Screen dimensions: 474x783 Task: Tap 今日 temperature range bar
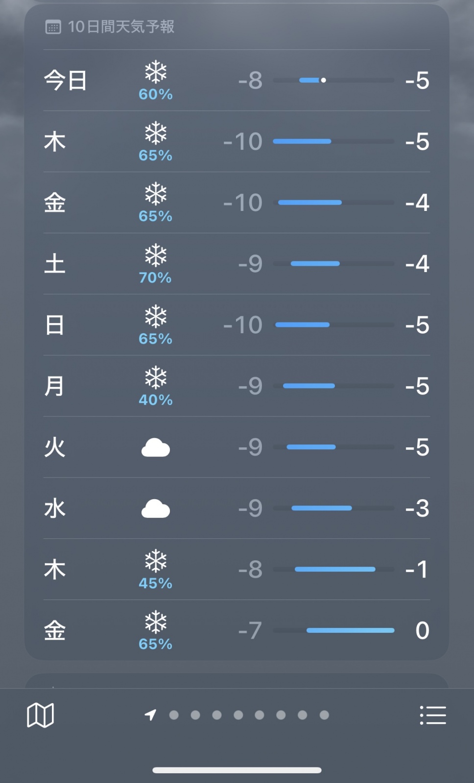pyautogui.click(x=333, y=80)
